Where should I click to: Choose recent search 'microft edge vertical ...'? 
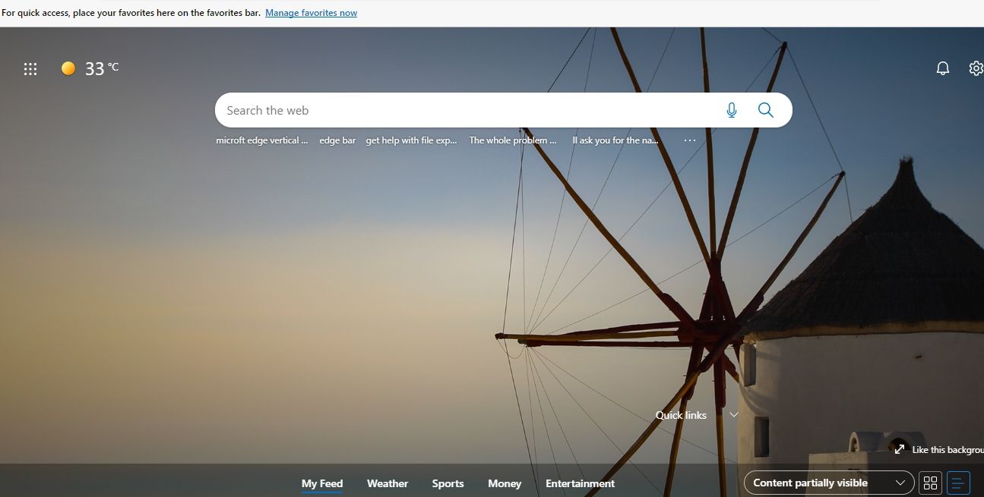[x=262, y=140]
